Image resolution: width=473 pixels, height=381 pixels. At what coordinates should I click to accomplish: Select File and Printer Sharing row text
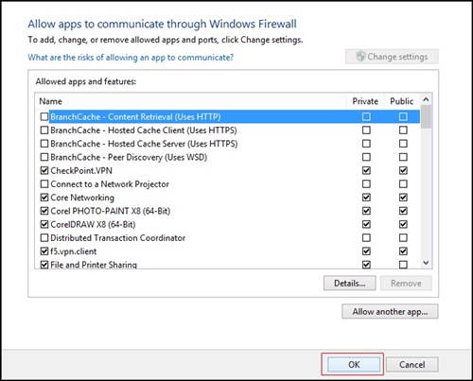94,265
